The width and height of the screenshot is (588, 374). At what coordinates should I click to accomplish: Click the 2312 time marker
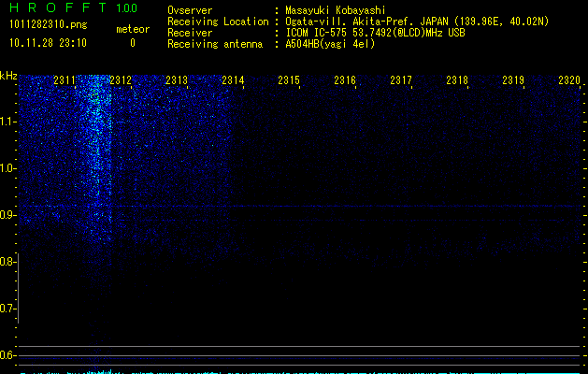pos(121,80)
